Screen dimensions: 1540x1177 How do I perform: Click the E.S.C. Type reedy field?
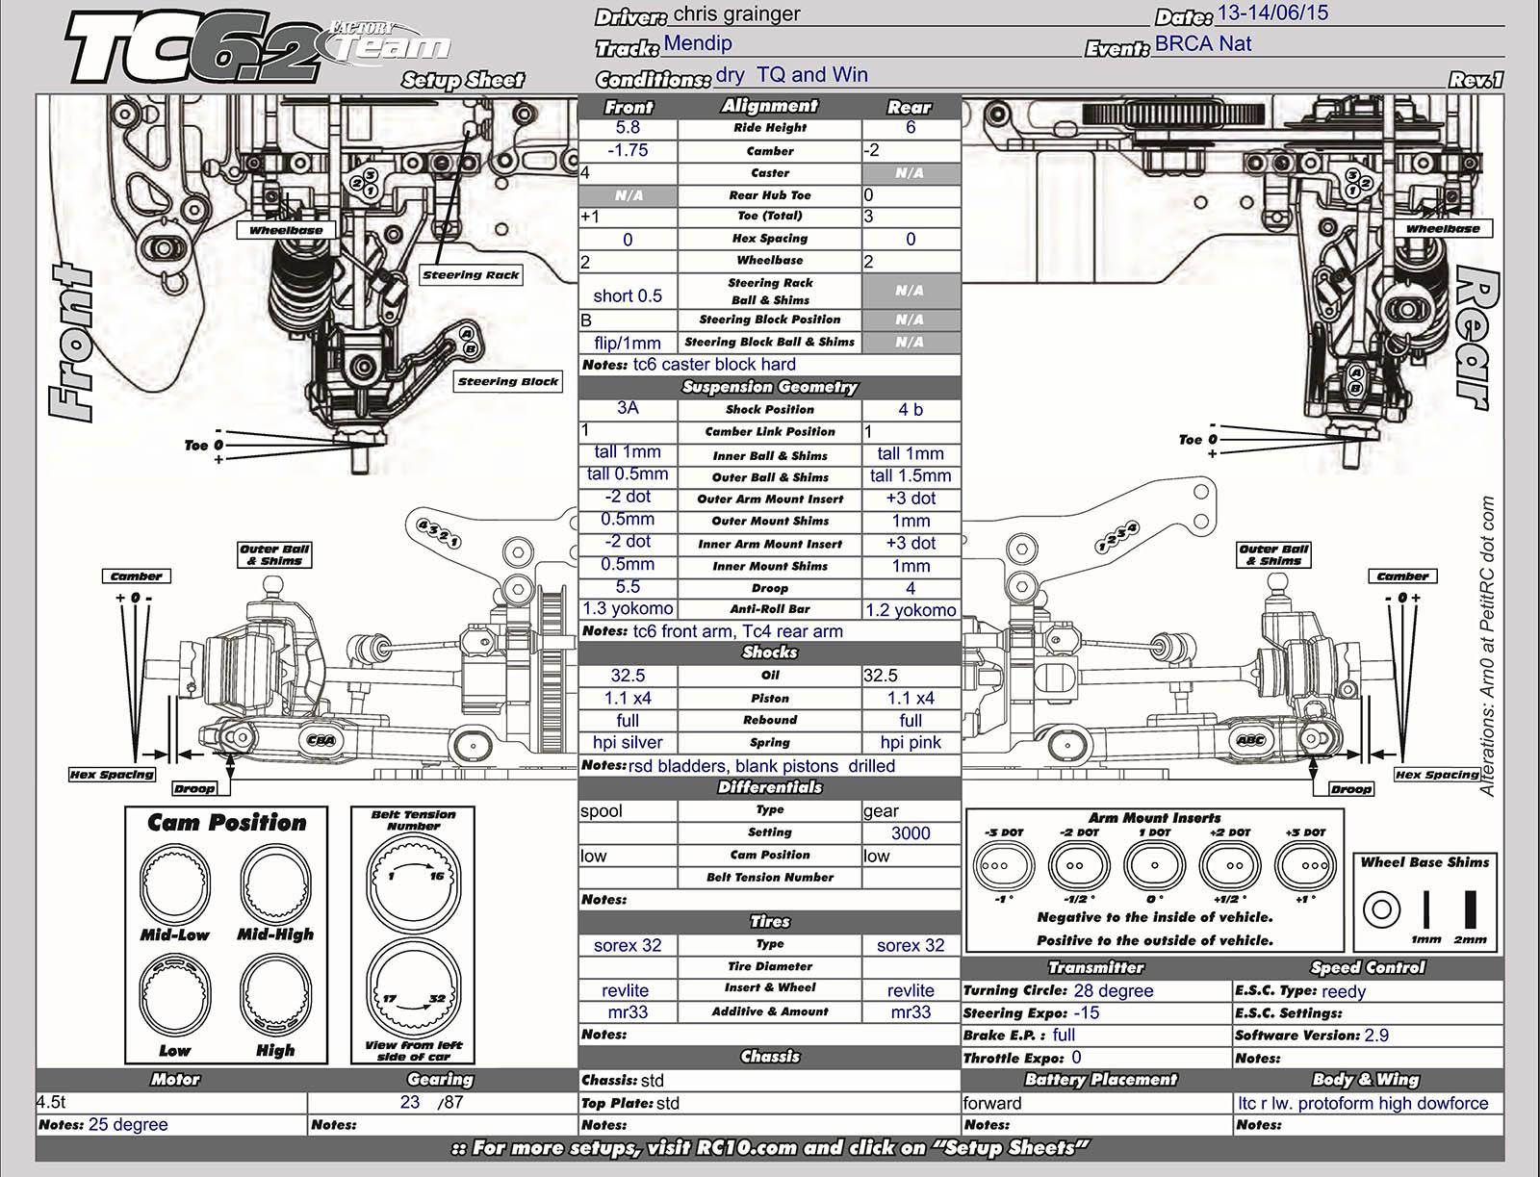pyautogui.click(x=1368, y=990)
